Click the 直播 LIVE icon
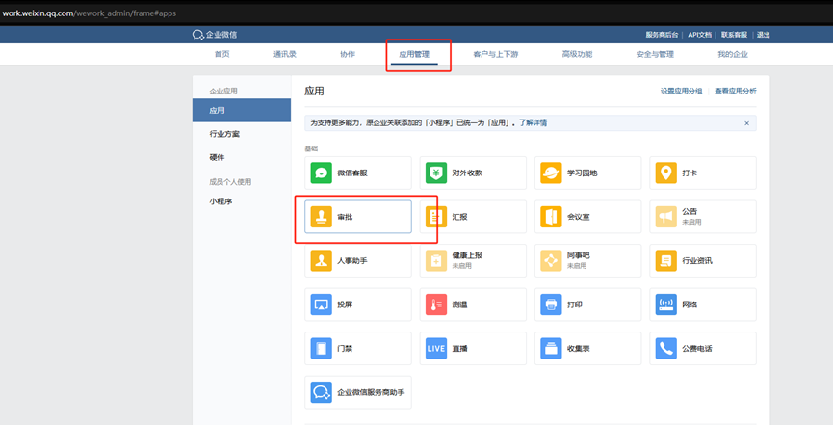The image size is (833, 425). coord(436,349)
